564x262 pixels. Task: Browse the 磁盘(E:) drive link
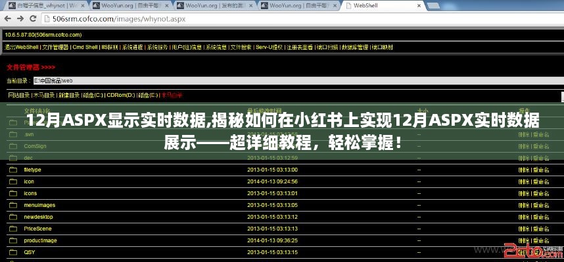click(148, 96)
